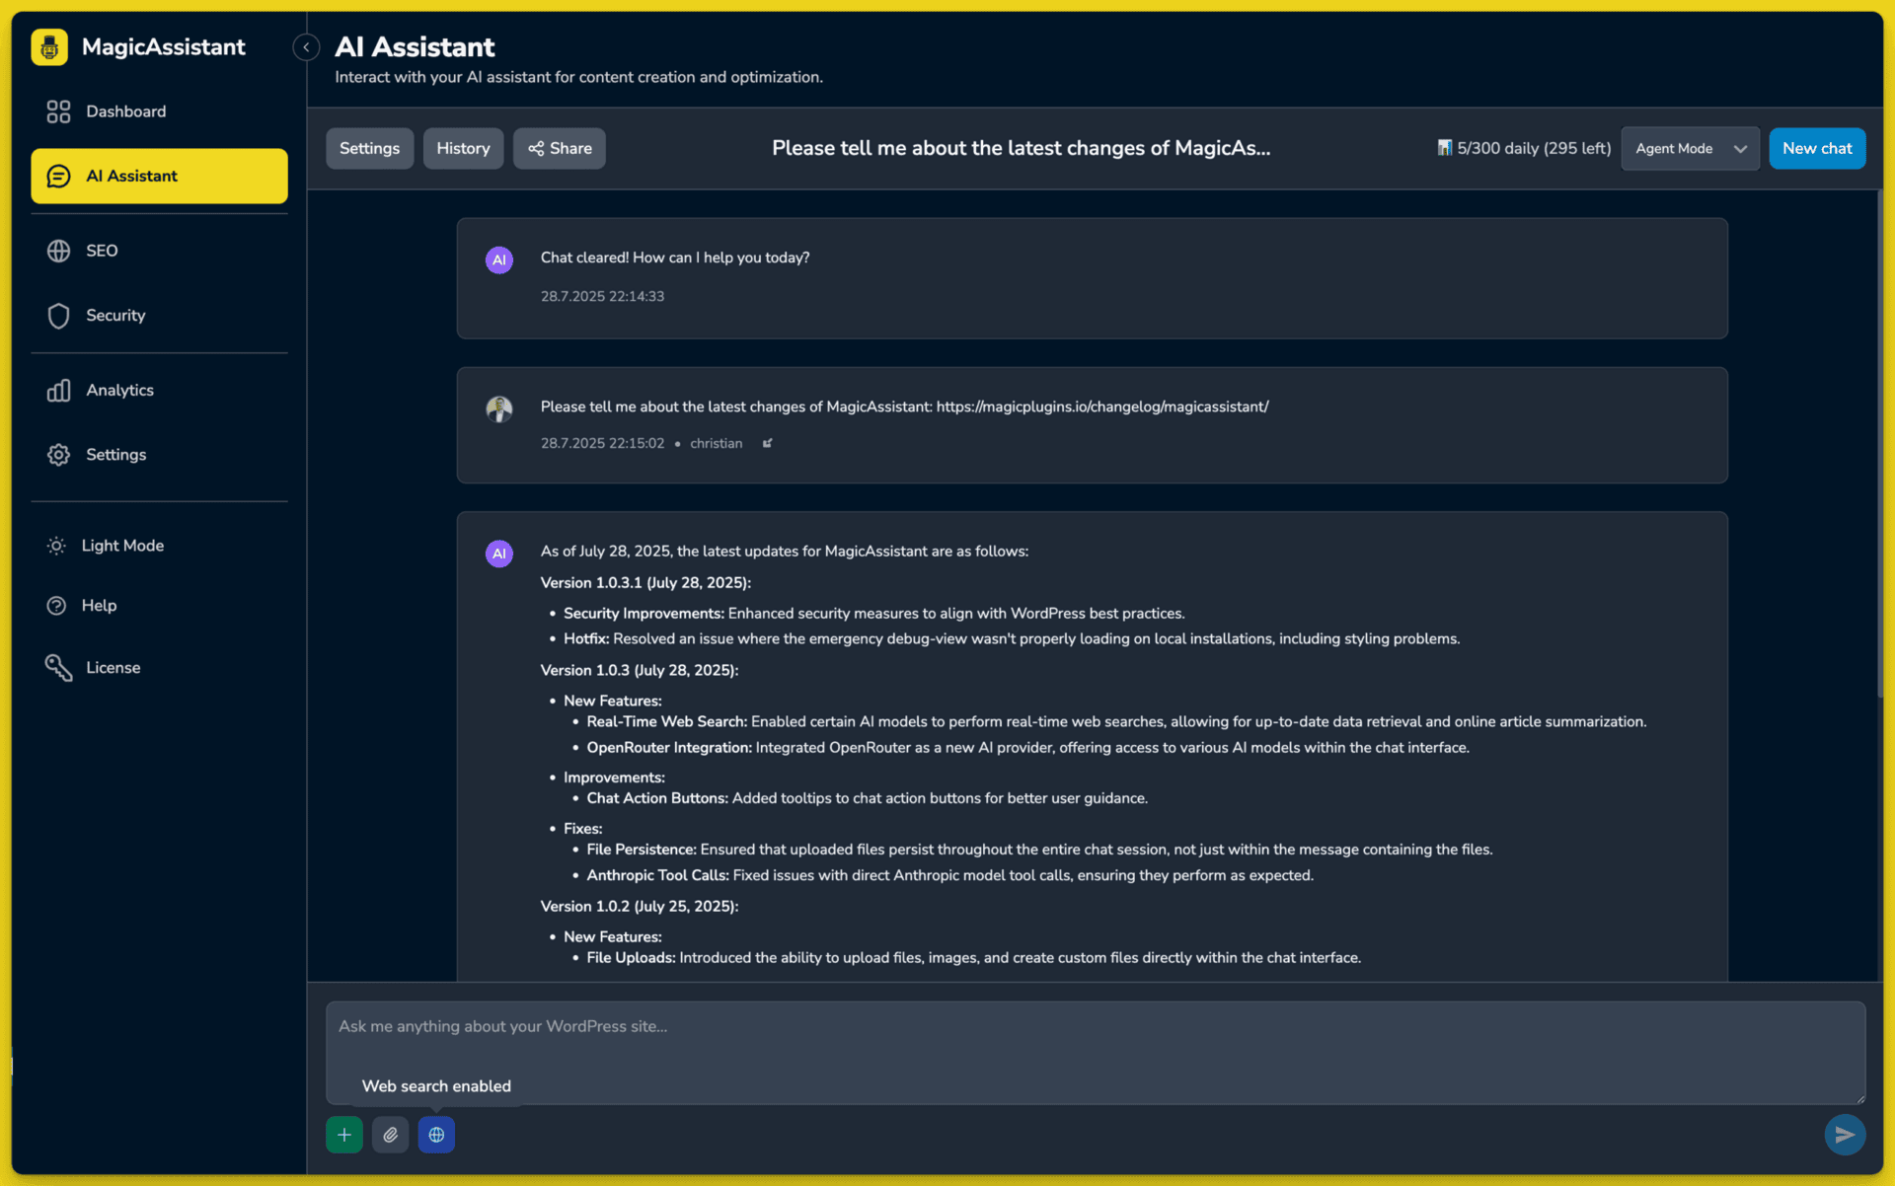Open Analytics using the chart icon
Viewport: 1895px width, 1186px height.
(59, 390)
